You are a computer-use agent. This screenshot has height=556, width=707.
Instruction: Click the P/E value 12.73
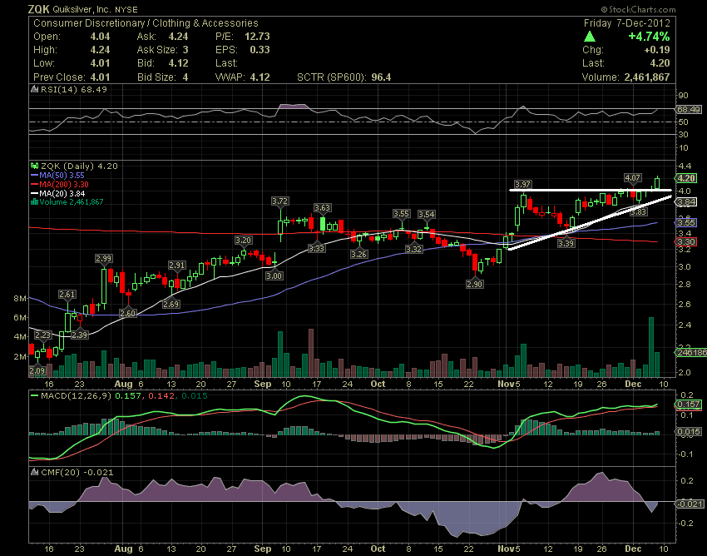(257, 37)
